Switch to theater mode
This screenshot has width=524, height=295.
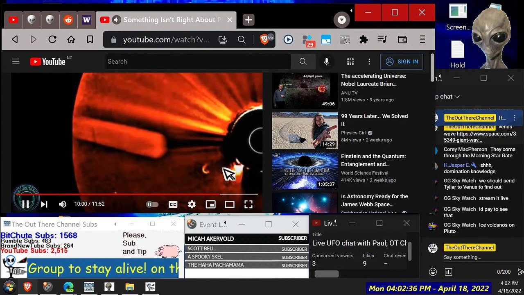pyautogui.click(x=230, y=204)
